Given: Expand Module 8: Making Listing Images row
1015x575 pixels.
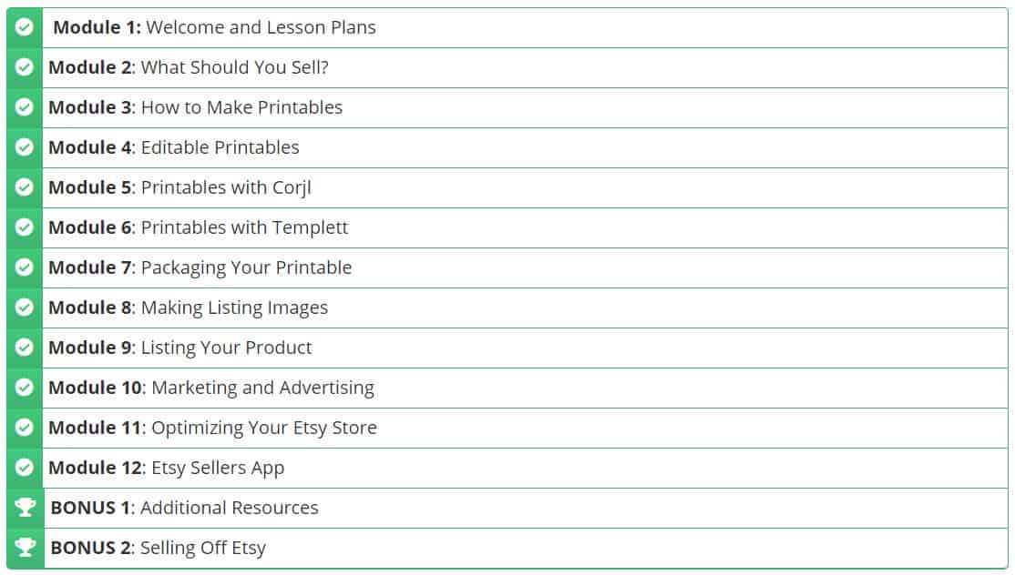Looking at the screenshot, I should (x=525, y=308).
